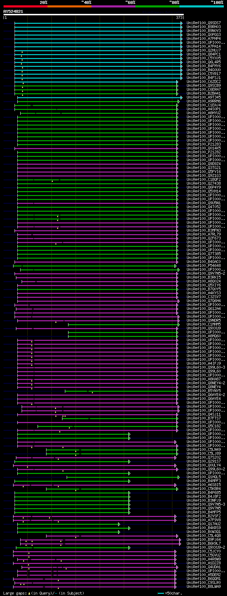Image resolution: width=227 pixels, height=596 pixels.
Task: Click the UniRef100_P54648 label
Action: pyautogui.click(x=204, y=266)
